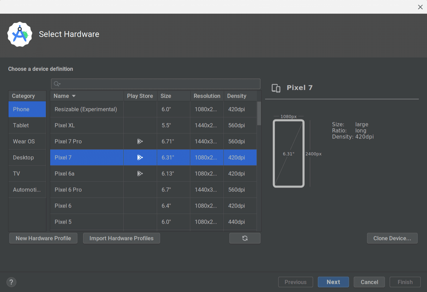Screen dimensions: 427x292
Task: Click the phone preview diagram
Action: pos(289,153)
